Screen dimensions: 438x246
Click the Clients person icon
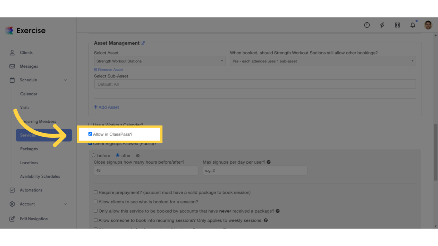coord(12,53)
